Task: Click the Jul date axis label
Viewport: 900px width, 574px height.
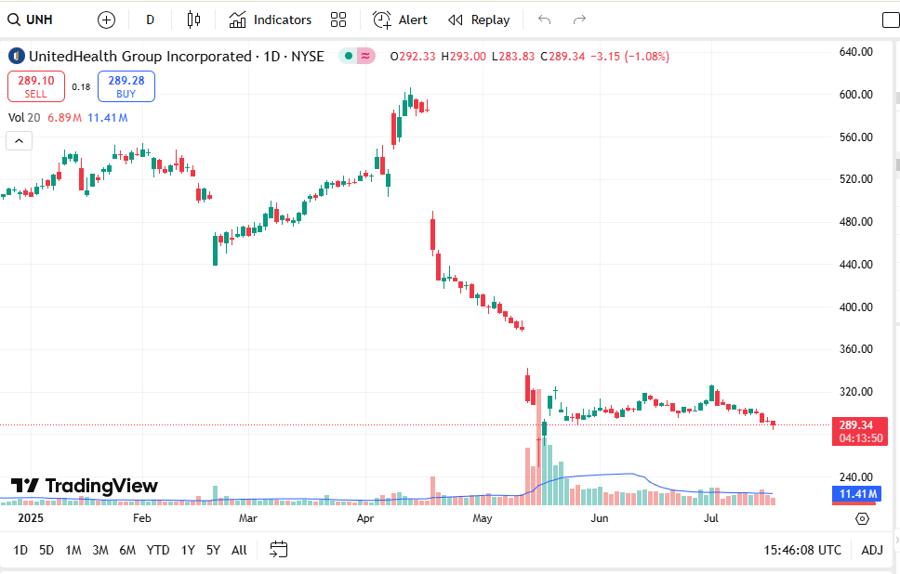Action: tap(710, 518)
